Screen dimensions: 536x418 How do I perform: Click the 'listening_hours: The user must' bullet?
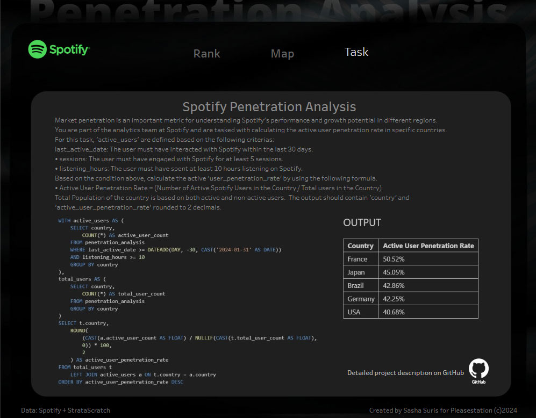(x=179, y=168)
